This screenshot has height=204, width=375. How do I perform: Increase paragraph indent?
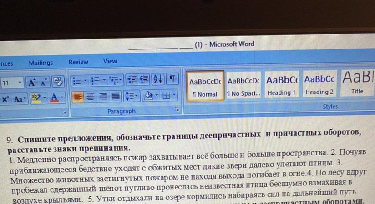point(144,79)
